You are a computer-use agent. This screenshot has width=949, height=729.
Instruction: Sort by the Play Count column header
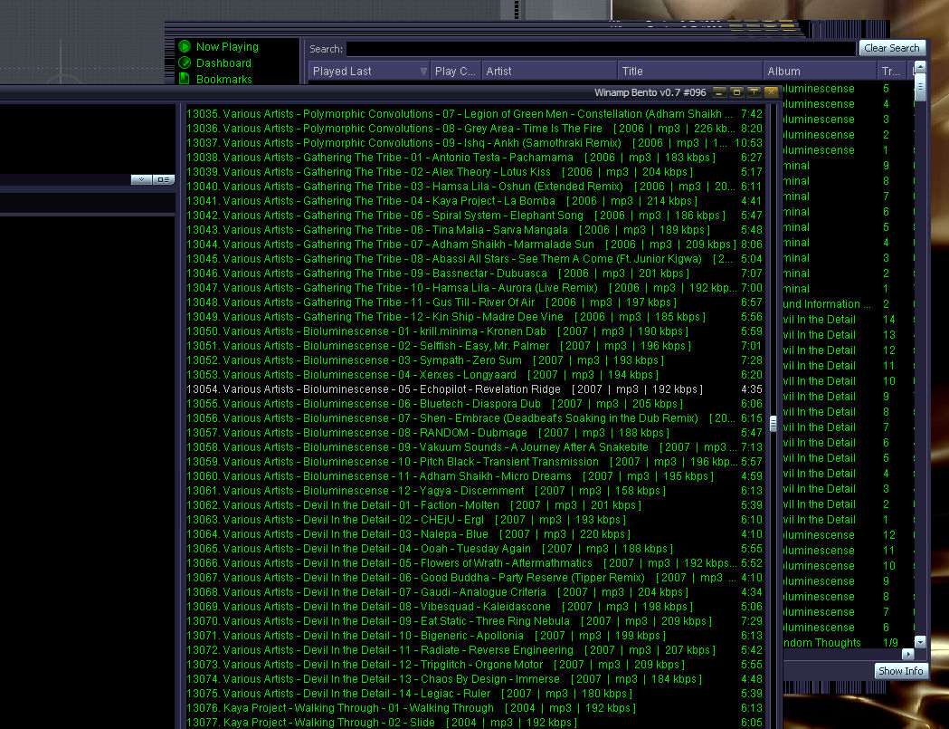point(456,71)
